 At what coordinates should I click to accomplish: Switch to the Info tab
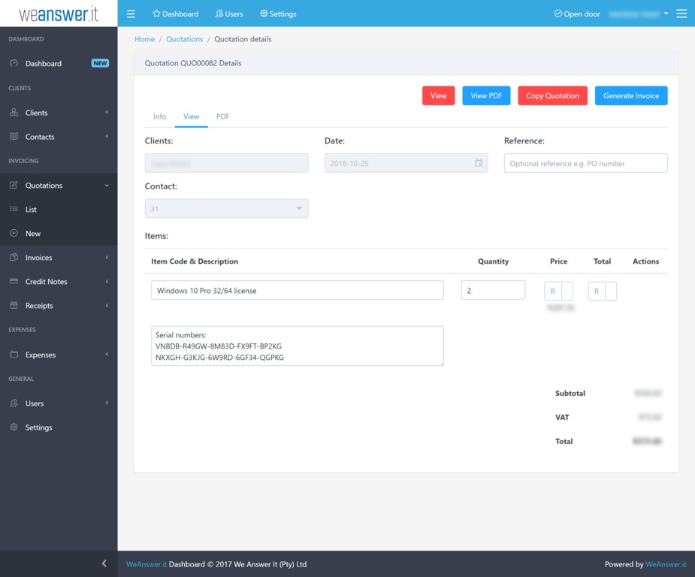pos(159,116)
